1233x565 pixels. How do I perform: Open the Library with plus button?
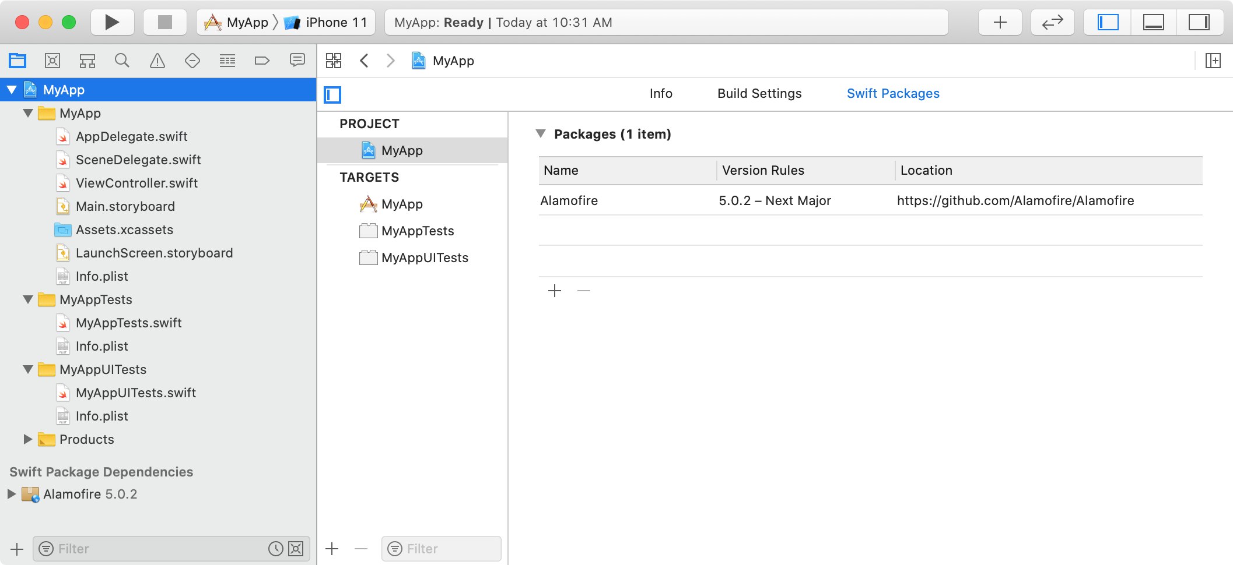point(1000,22)
